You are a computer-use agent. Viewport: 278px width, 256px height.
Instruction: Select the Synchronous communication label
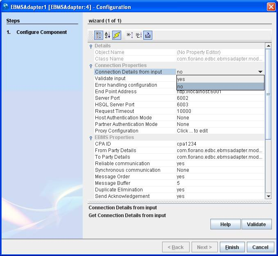coord(127,170)
